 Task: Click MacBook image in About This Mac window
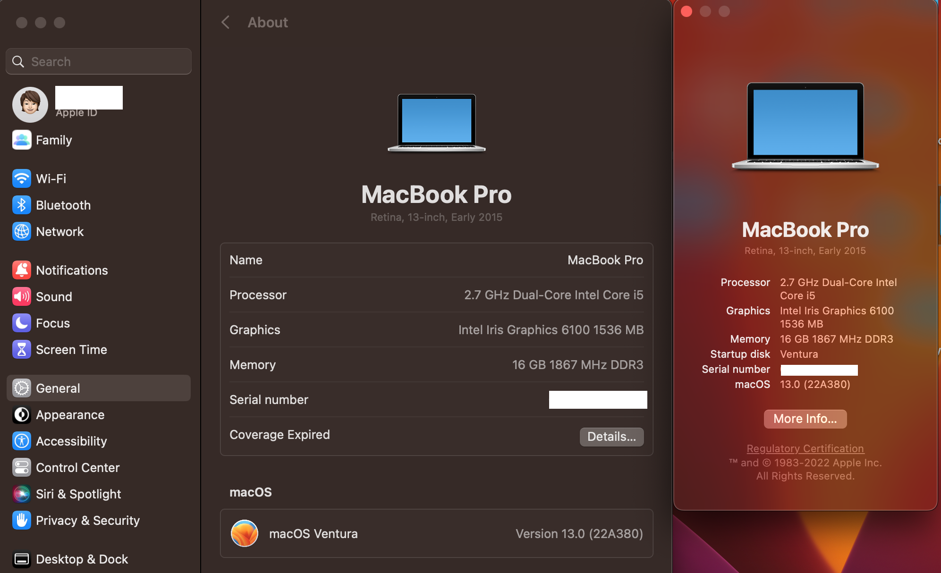point(805,126)
